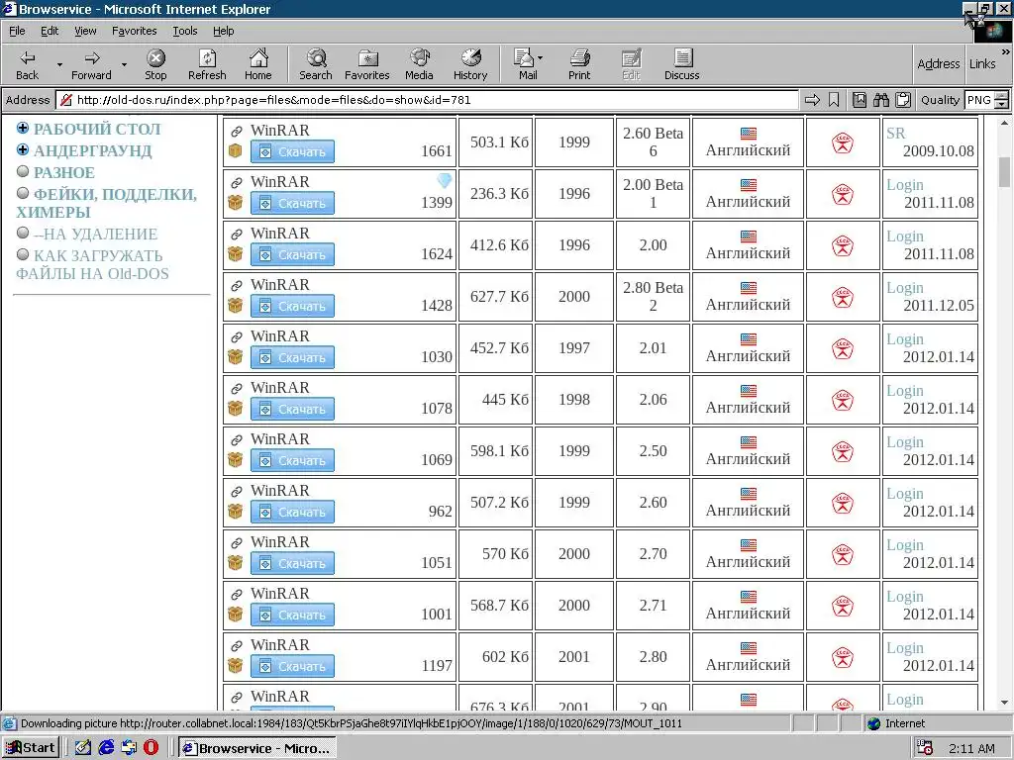Download WinRAR version 2.06 via Скачать
The image size is (1014, 760).
(292, 409)
